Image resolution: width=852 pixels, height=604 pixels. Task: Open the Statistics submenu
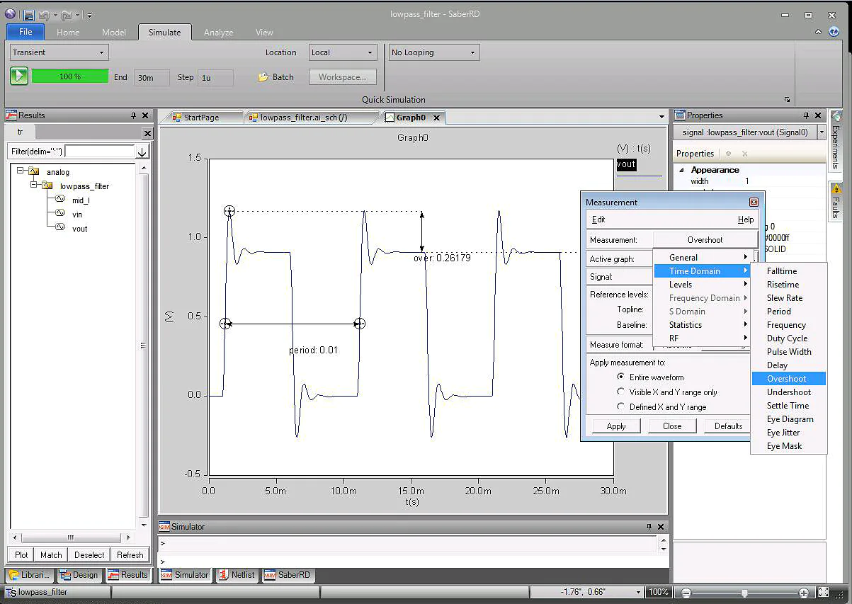pos(701,325)
